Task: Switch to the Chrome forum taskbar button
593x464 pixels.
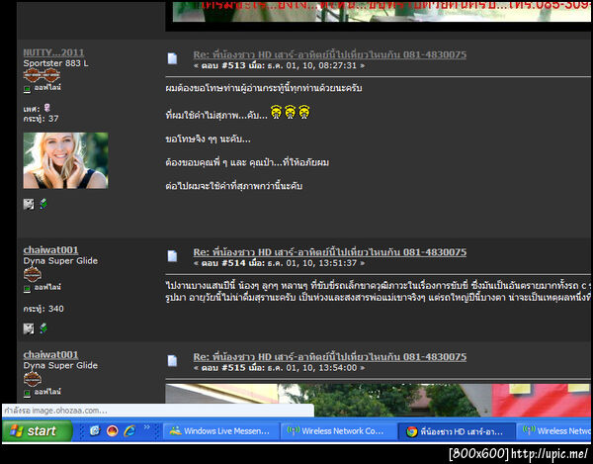Action: pos(456,431)
